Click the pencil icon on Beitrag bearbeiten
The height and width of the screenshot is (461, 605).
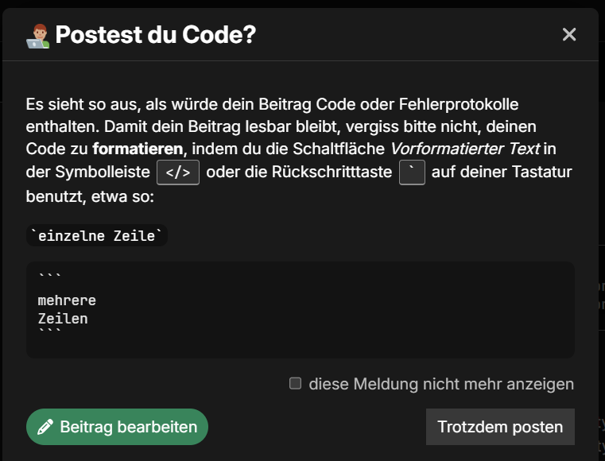[45, 427]
